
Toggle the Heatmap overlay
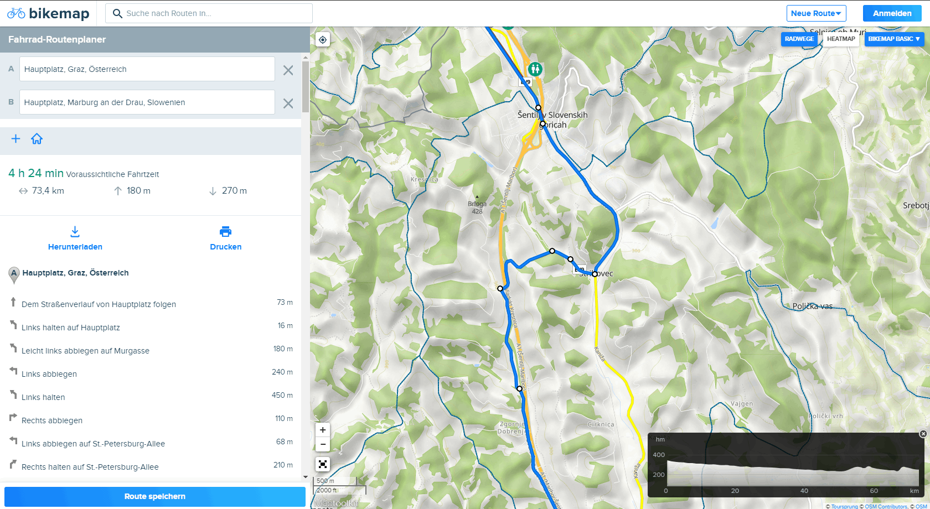pos(840,39)
